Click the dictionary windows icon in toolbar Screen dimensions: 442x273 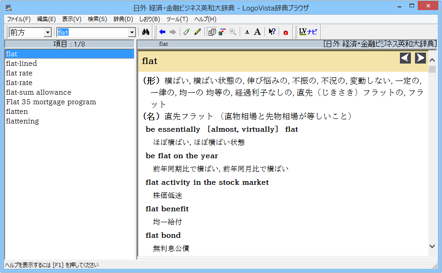211,32
